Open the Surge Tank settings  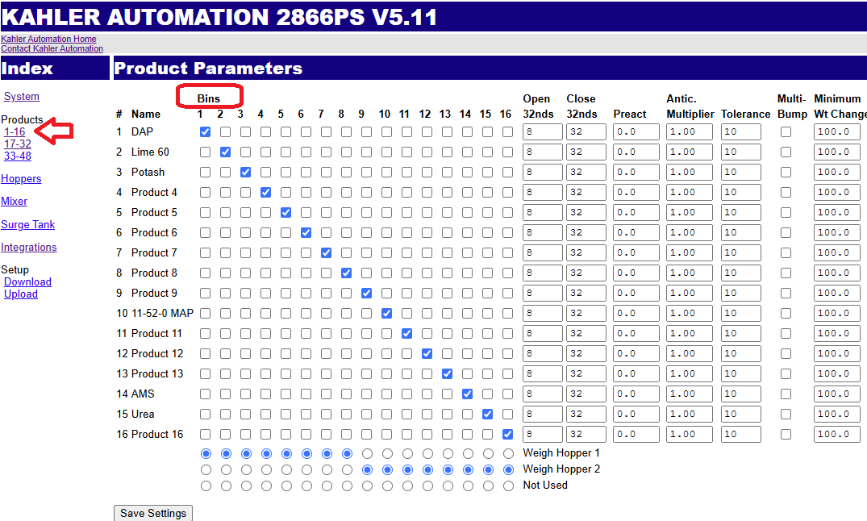[x=27, y=224]
